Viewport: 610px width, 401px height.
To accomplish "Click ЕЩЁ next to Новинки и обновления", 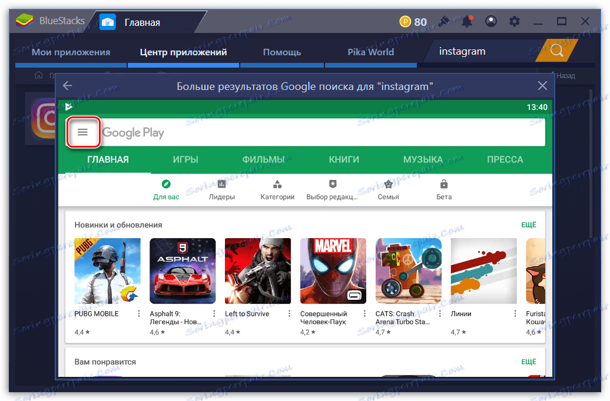I will point(528,225).
